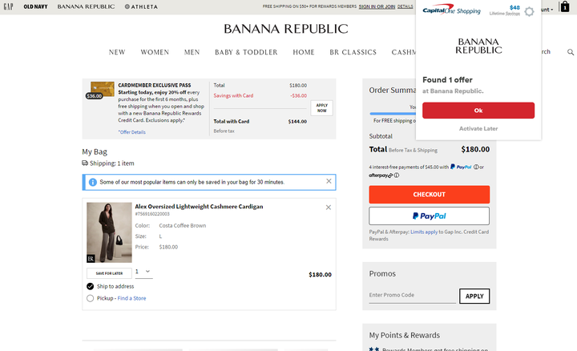Click the Total with Card $144.00 value

point(297,122)
